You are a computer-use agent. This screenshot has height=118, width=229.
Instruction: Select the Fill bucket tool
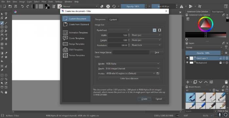click(2, 61)
